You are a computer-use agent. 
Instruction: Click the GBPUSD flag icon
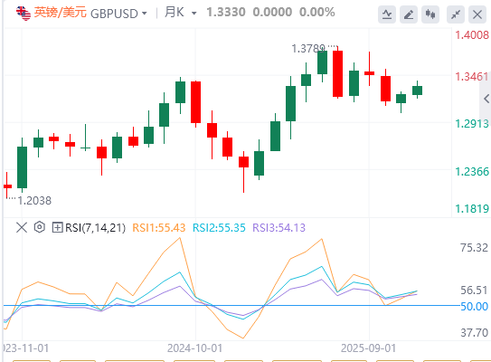click(24, 14)
